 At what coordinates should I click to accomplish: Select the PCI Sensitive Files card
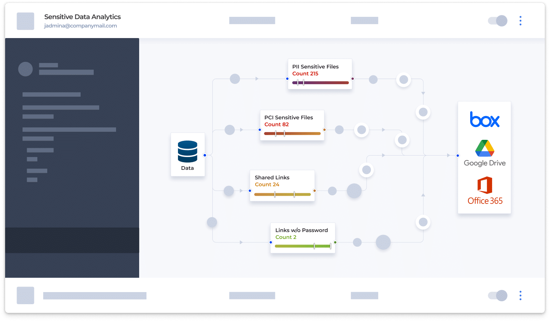[291, 125]
